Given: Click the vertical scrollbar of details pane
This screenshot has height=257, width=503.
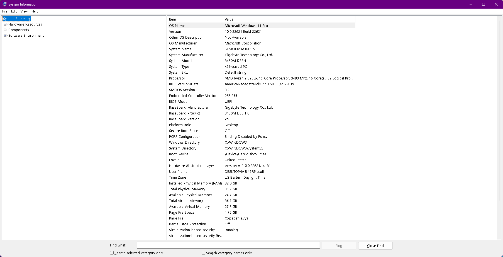Looking at the screenshot, I should point(499,111).
